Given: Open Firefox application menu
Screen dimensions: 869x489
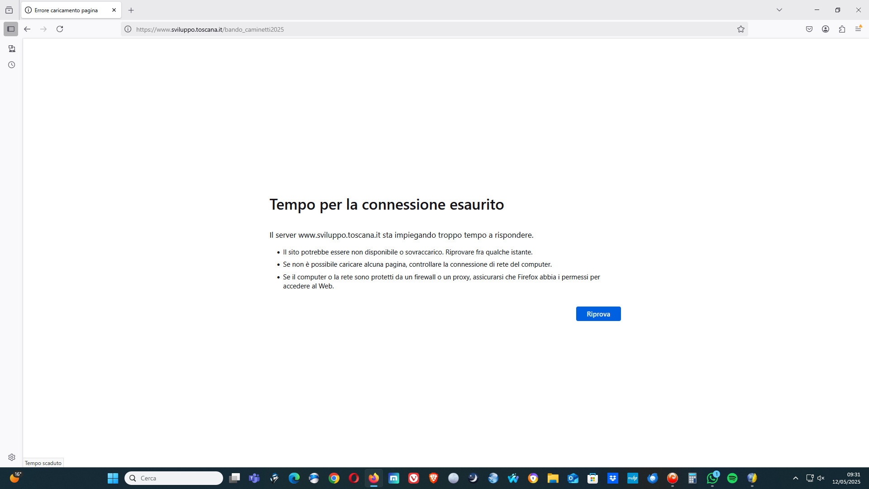Looking at the screenshot, I should coord(858,29).
